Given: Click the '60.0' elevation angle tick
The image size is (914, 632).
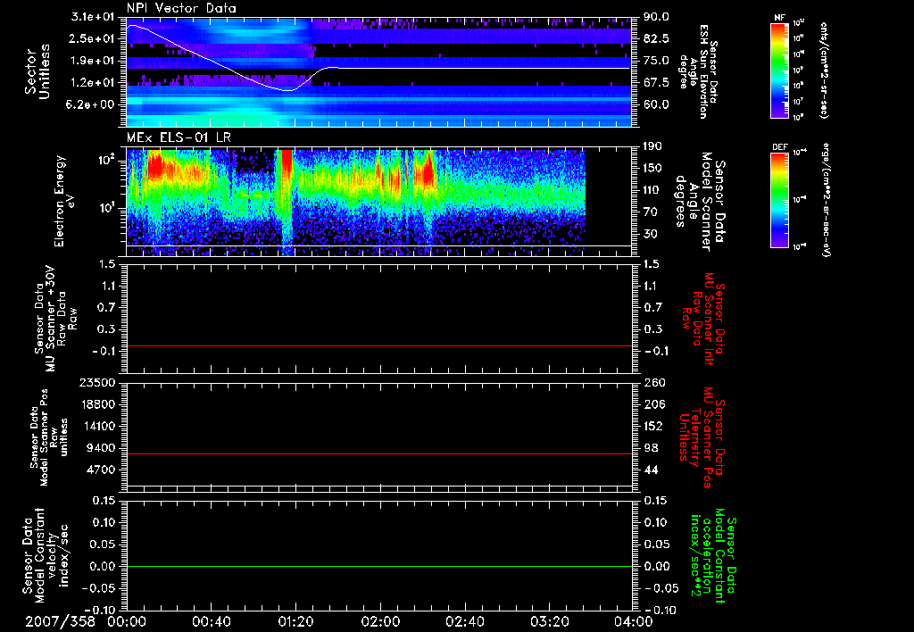Looking at the screenshot, I should (x=657, y=104).
